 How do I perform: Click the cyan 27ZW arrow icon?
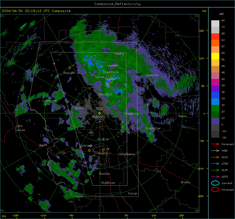point(215,164)
